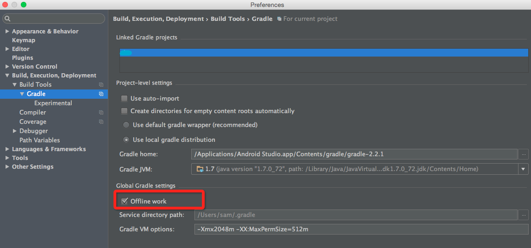Click the project-level icon beside Coverage
The width and height of the screenshot is (531, 248).
tap(101, 122)
